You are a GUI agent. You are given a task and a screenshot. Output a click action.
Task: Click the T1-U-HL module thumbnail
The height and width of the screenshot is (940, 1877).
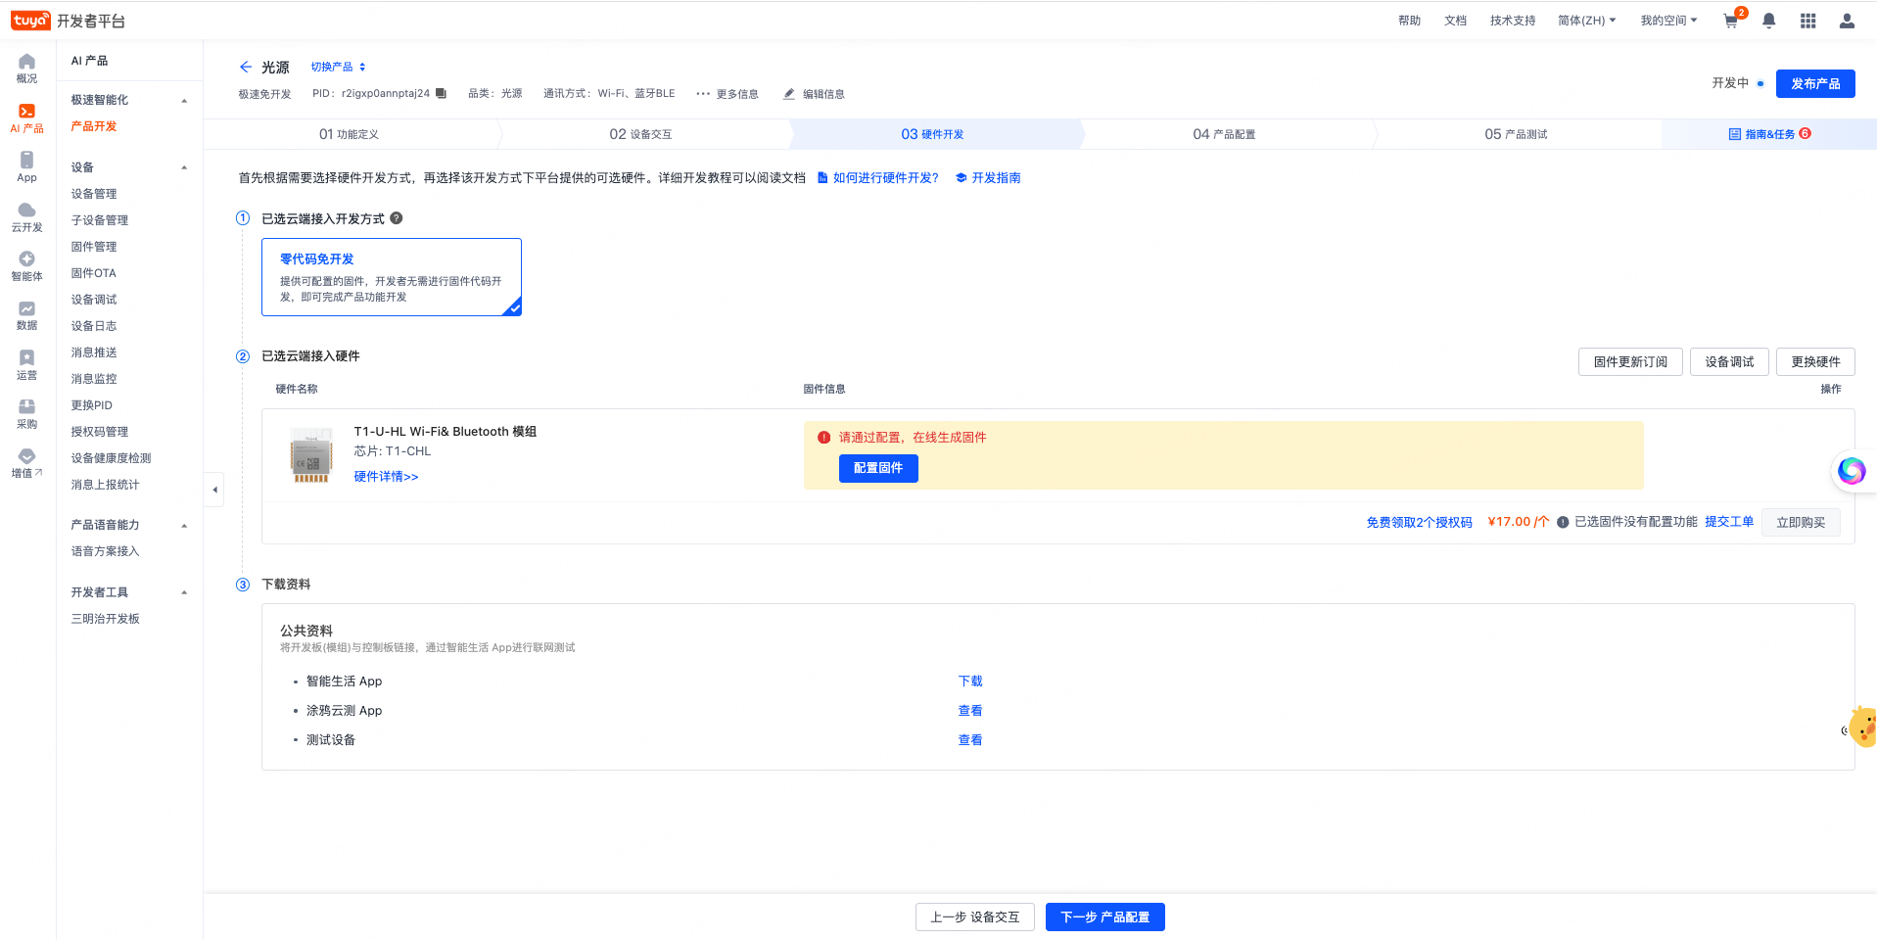(x=311, y=456)
